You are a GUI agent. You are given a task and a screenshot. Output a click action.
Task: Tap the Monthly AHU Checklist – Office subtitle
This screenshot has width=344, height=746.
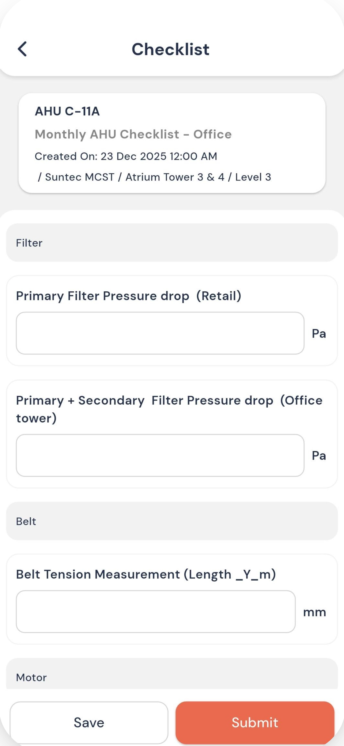coord(133,134)
